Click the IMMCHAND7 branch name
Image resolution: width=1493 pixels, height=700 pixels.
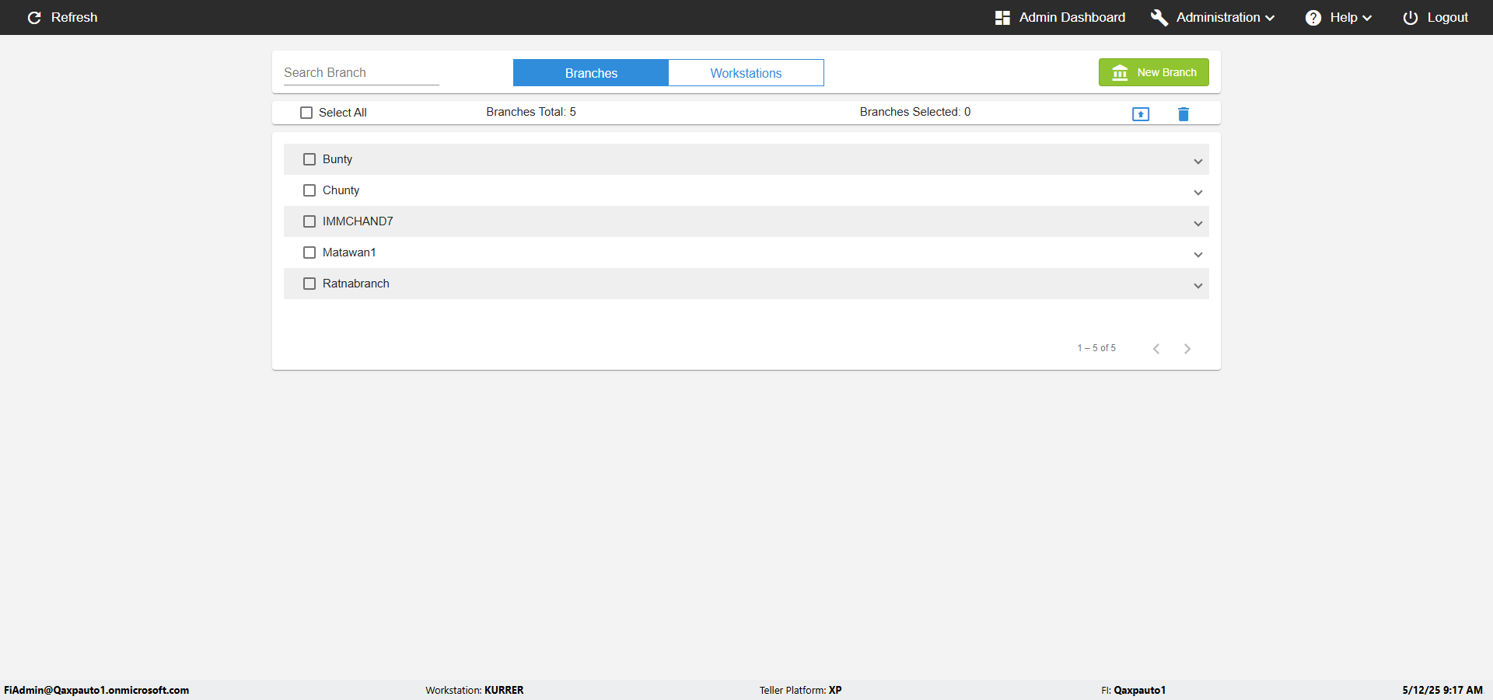(x=358, y=221)
